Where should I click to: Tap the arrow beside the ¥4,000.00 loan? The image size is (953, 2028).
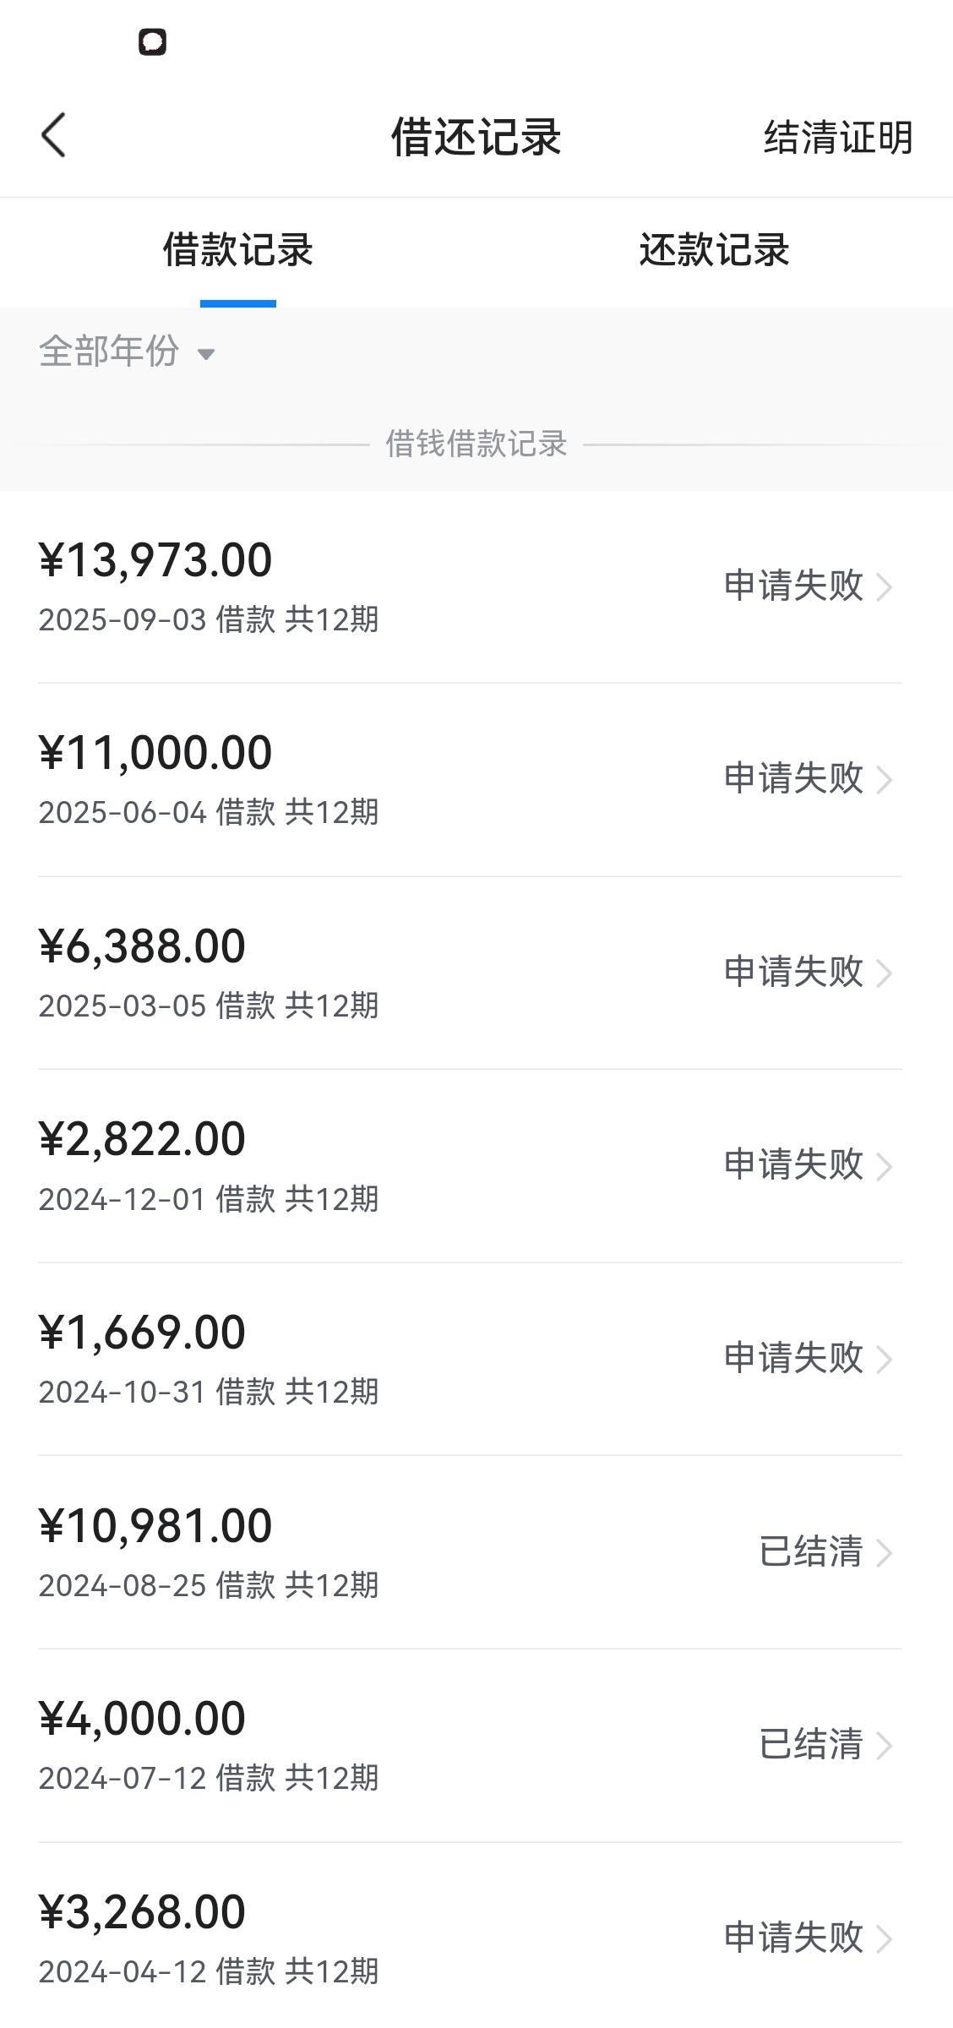884,1745
